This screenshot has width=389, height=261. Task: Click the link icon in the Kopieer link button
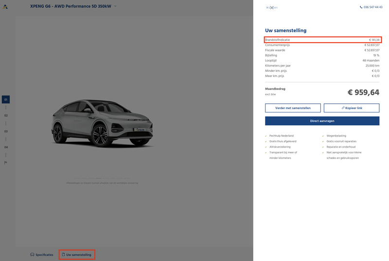343,108
